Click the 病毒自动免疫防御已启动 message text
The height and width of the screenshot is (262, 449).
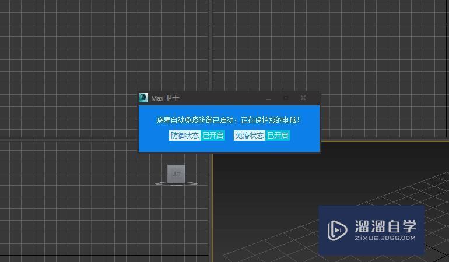(228, 120)
